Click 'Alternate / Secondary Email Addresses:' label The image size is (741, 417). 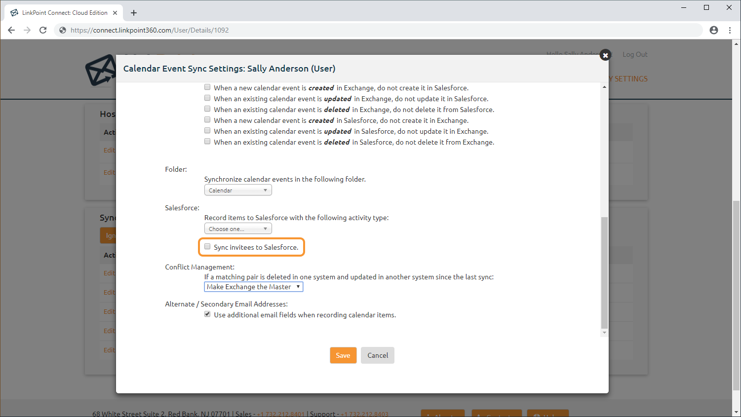point(226,304)
